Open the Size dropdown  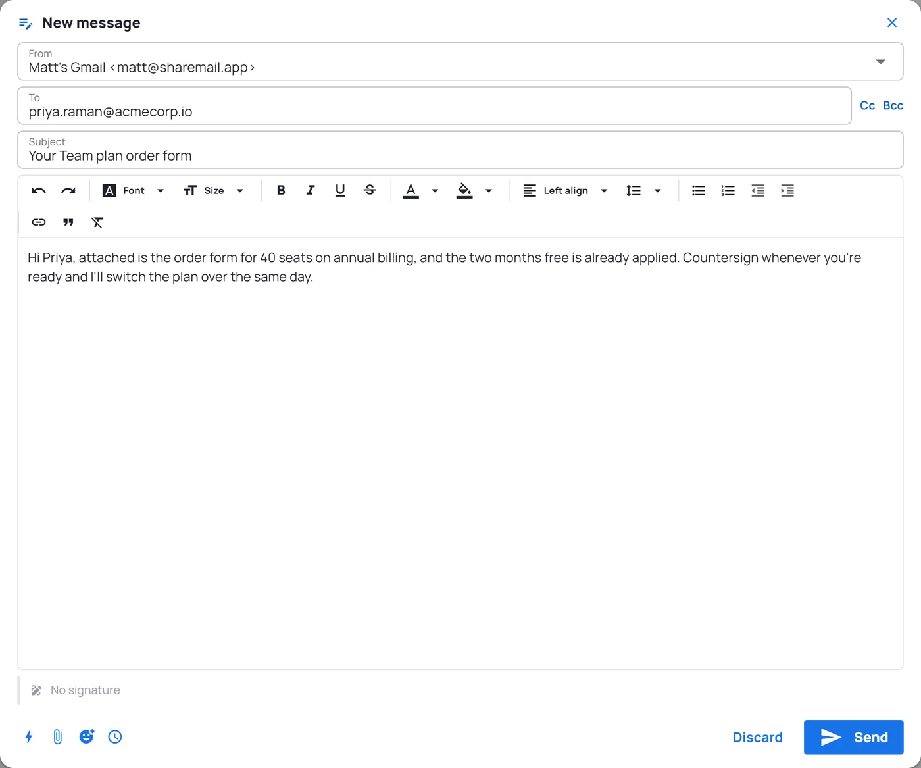pyautogui.click(x=214, y=191)
